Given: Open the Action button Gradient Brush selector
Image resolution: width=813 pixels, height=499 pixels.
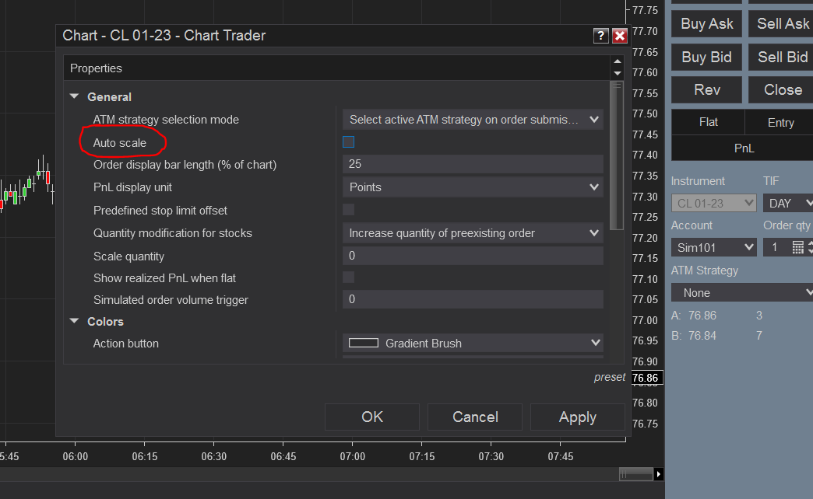Looking at the screenshot, I should click(473, 344).
